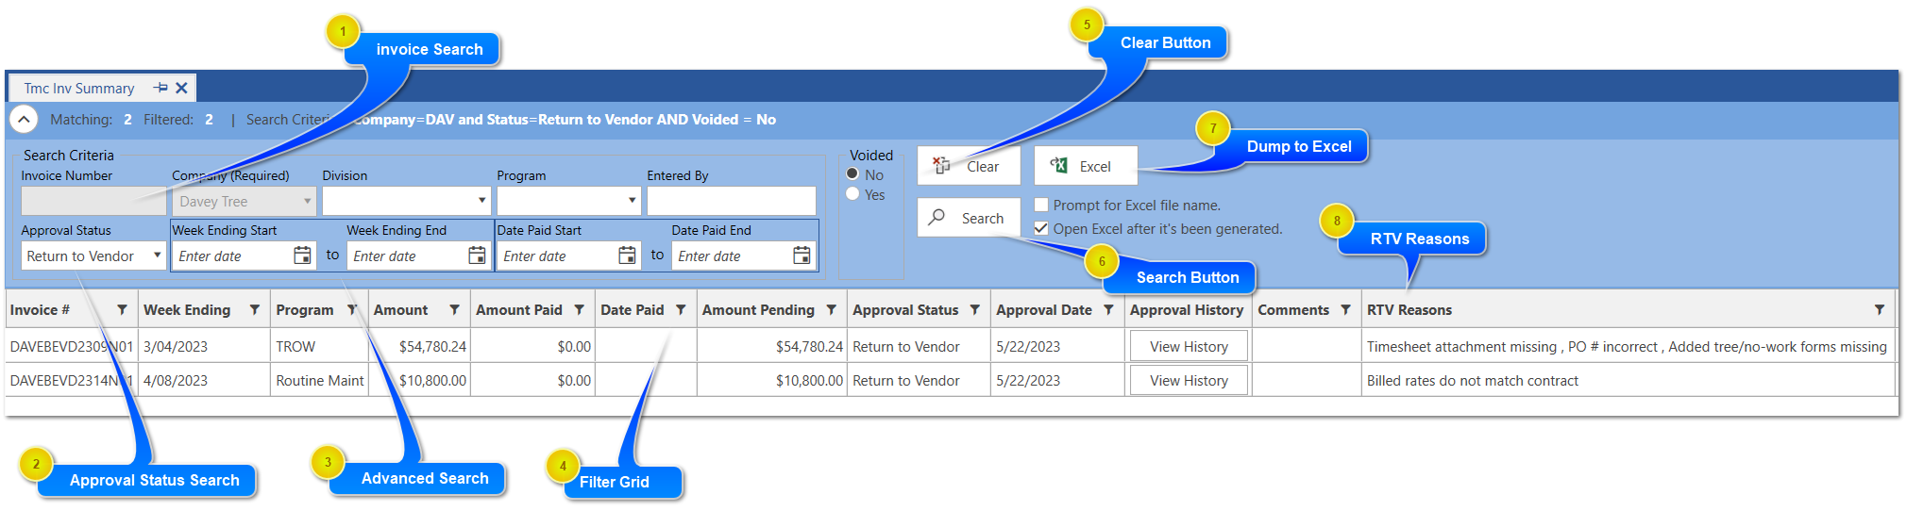
Task: Expand the Approval Status dropdown
Action: (157, 255)
